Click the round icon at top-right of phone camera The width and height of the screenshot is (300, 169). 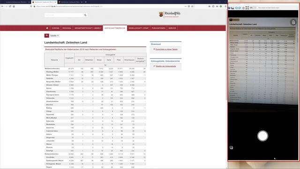pyautogui.click(x=293, y=22)
